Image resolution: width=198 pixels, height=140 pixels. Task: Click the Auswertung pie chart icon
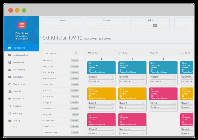(10, 77)
